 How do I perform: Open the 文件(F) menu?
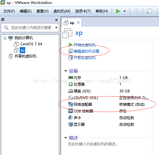tap(9, 11)
